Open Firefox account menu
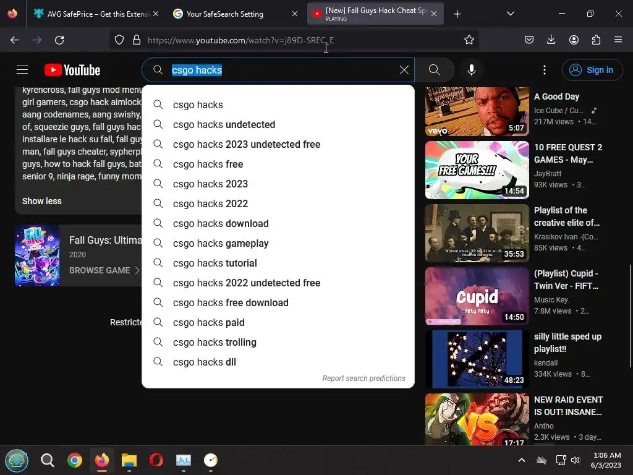 click(x=574, y=40)
